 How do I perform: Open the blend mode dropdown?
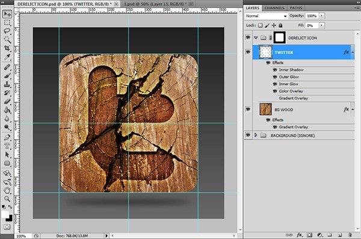coord(267,16)
